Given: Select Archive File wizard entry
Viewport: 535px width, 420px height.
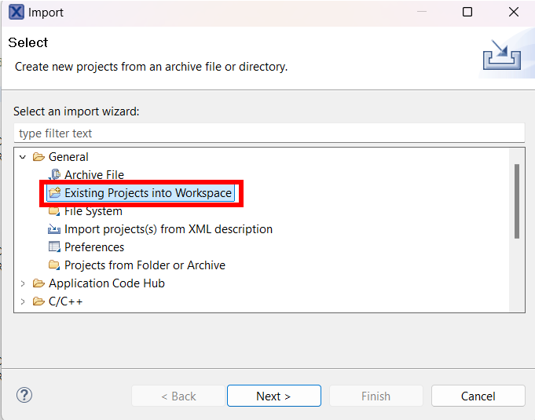Looking at the screenshot, I should coord(93,175).
